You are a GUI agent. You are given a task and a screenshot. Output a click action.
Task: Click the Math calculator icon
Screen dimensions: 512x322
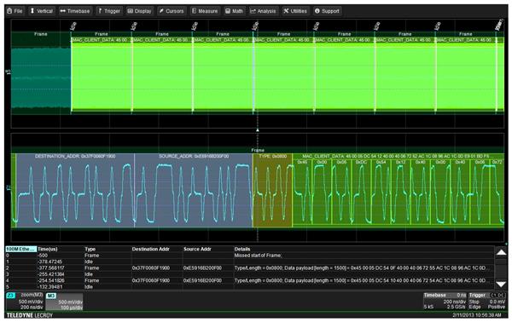coord(228,11)
